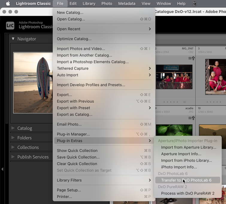Viewport: 226px width, 204px height.
Task: Select Import a Photoshop Elements Catalog
Action: 104,62
